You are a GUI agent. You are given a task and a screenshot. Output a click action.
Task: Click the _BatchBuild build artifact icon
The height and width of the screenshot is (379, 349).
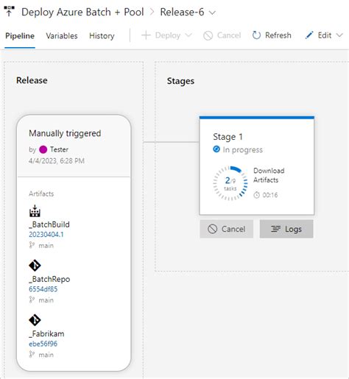point(35,211)
